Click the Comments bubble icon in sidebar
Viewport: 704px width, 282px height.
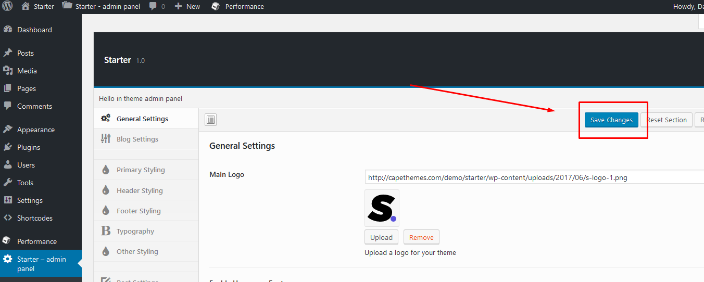click(8, 106)
